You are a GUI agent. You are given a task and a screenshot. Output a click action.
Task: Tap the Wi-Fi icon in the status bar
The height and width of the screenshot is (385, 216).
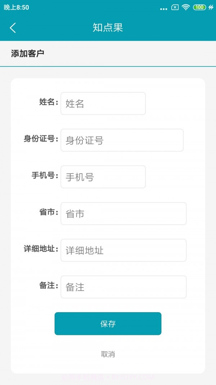pyautogui.click(x=186, y=7)
